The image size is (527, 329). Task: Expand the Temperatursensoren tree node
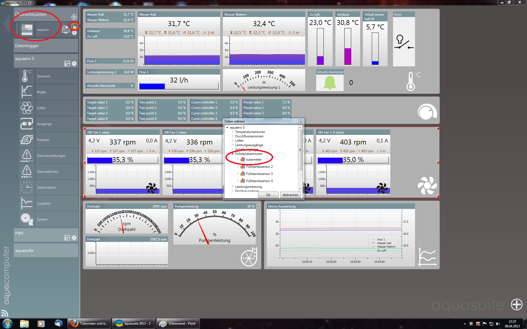click(233, 132)
